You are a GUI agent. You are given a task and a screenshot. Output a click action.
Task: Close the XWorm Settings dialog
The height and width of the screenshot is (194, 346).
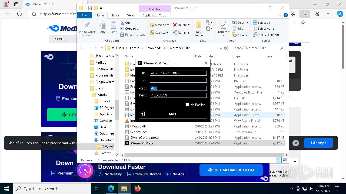(206, 63)
